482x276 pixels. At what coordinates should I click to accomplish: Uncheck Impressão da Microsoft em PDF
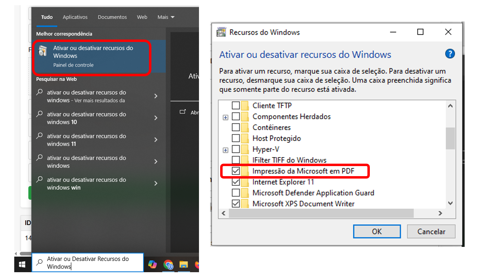pos(236,171)
